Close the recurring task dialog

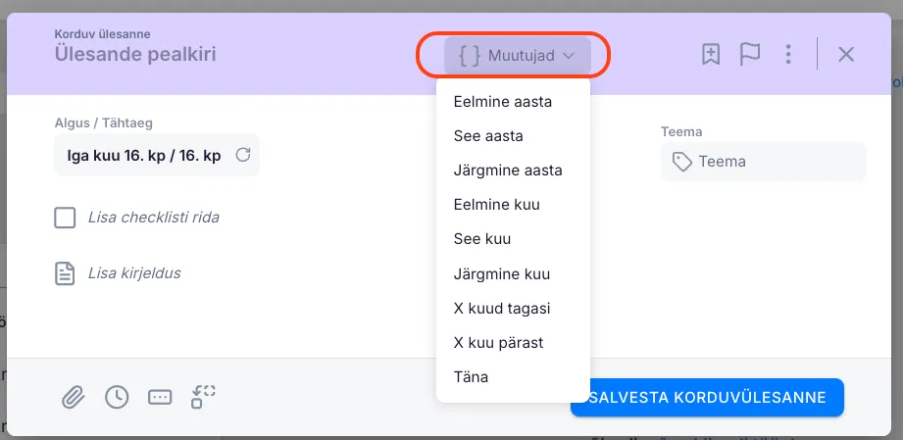[x=846, y=55]
